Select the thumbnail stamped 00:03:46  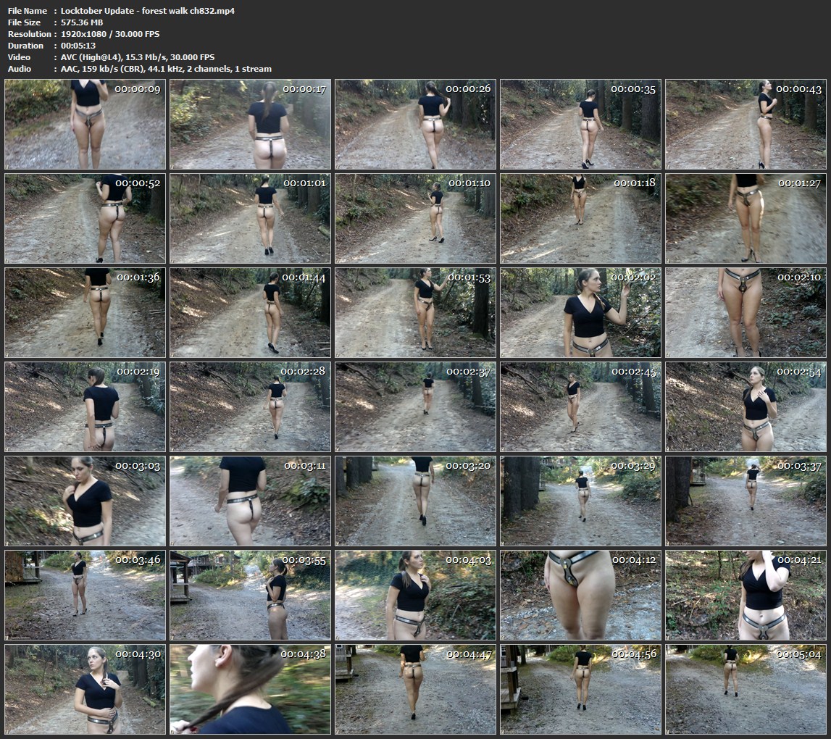[x=85, y=596]
